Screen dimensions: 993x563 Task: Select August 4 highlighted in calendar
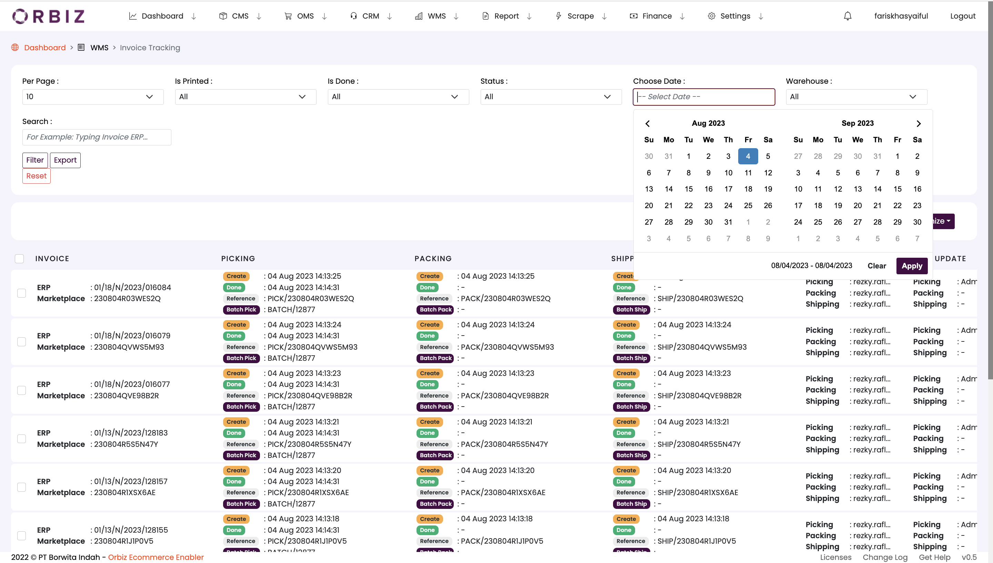748,156
